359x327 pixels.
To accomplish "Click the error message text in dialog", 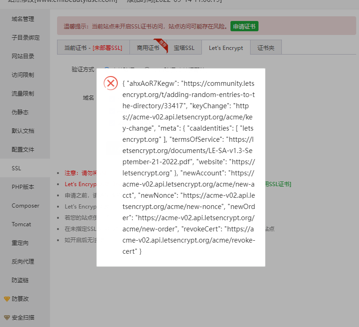I will pos(189,167).
